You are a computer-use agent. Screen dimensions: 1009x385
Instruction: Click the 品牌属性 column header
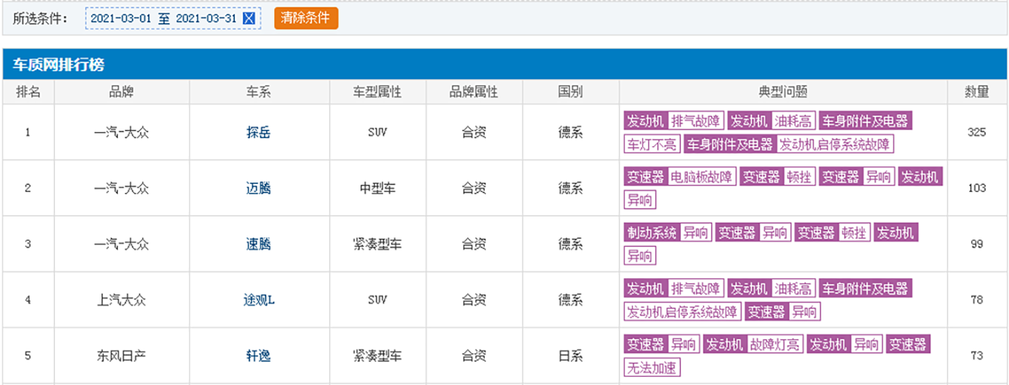point(474,92)
